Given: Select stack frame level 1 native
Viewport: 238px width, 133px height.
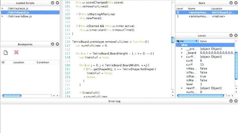Looking at the screenshot, I should [x=207, y=16].
